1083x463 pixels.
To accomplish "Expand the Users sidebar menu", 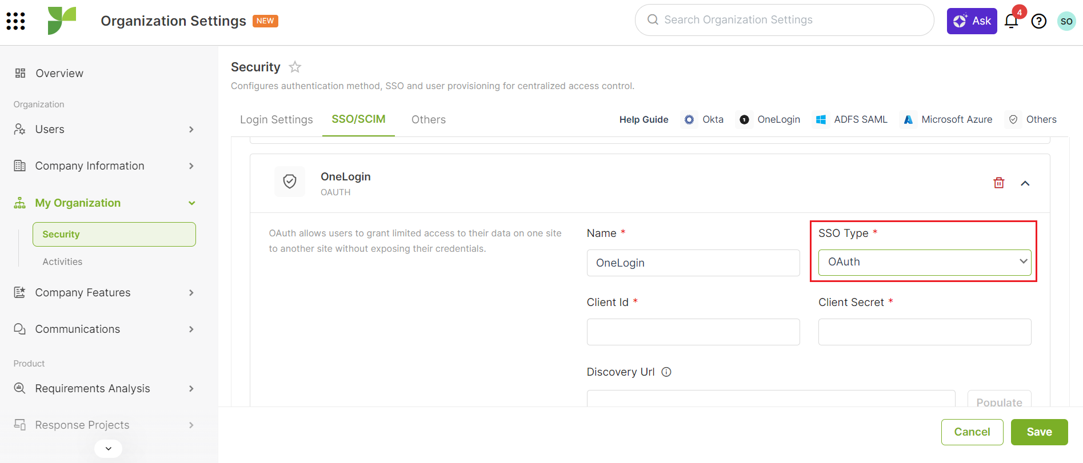I will [105, 129].
